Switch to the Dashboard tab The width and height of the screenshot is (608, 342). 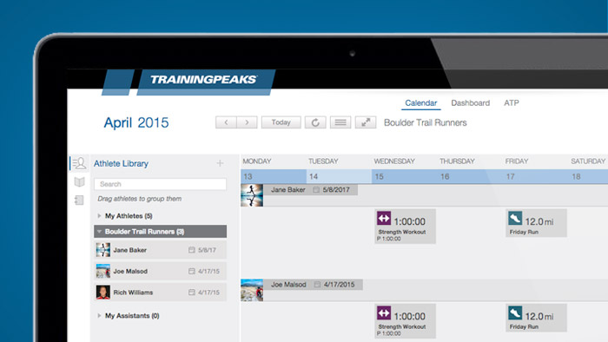(471, 103)
